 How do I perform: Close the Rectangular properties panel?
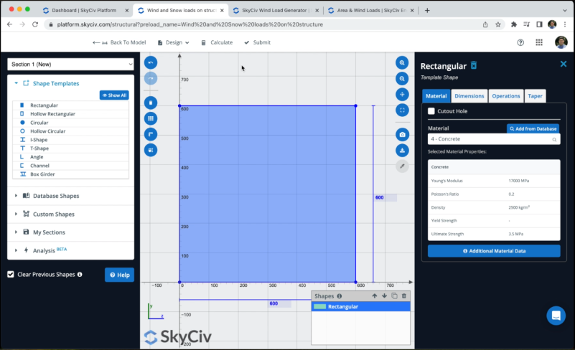pyautogui.click(x=564, y=64)
